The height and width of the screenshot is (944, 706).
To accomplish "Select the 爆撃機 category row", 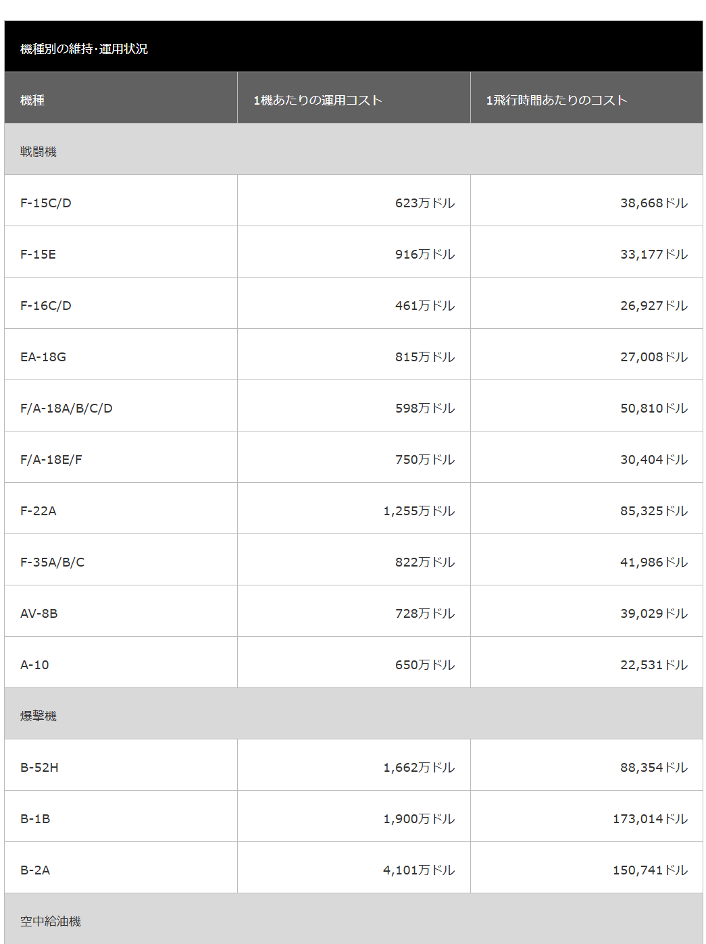I will 39,716.
